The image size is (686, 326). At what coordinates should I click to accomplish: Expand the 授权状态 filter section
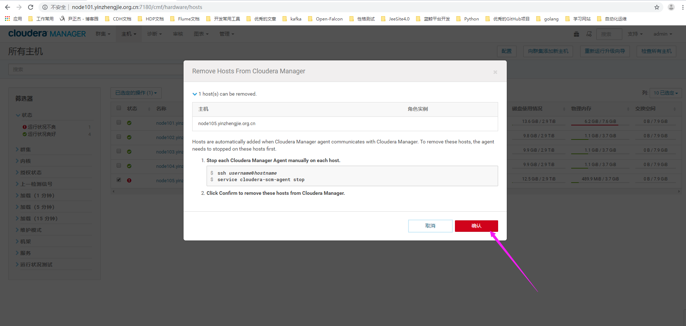(x=28, y=173)
